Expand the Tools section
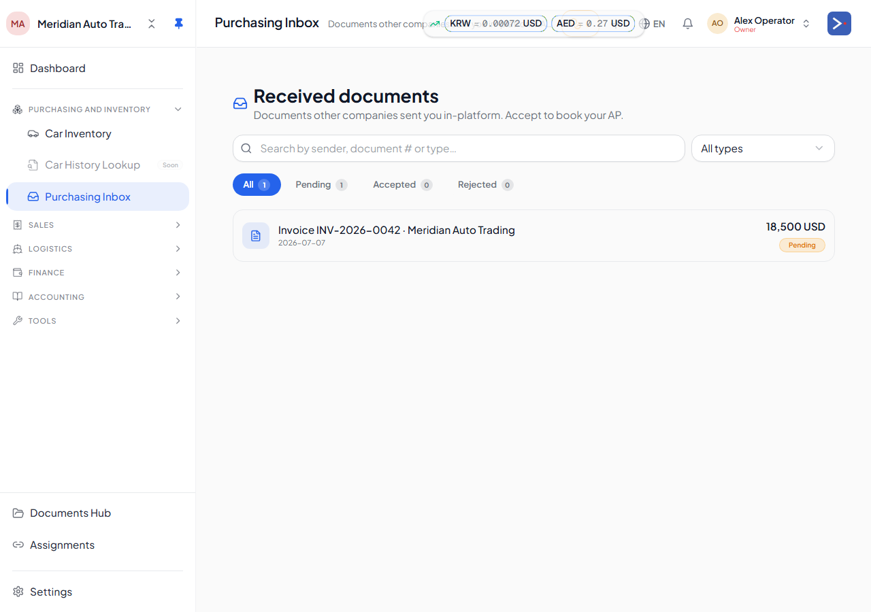 pyautogui.click(x=97, y=321)
